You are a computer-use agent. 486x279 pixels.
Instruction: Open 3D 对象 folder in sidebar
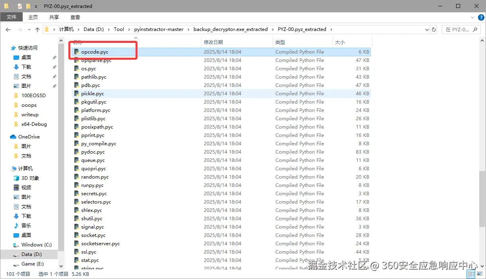coord(30,178)
